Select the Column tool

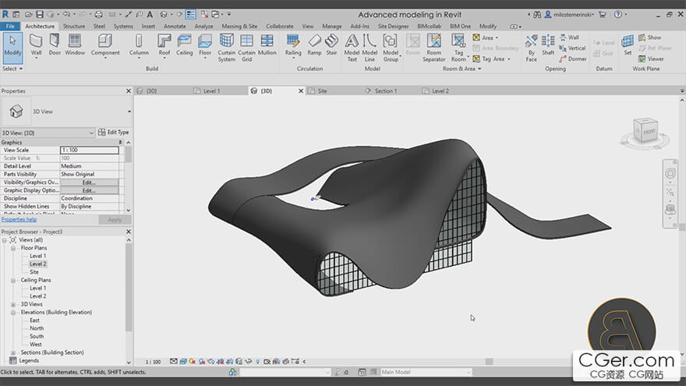(x=139, y=45)
